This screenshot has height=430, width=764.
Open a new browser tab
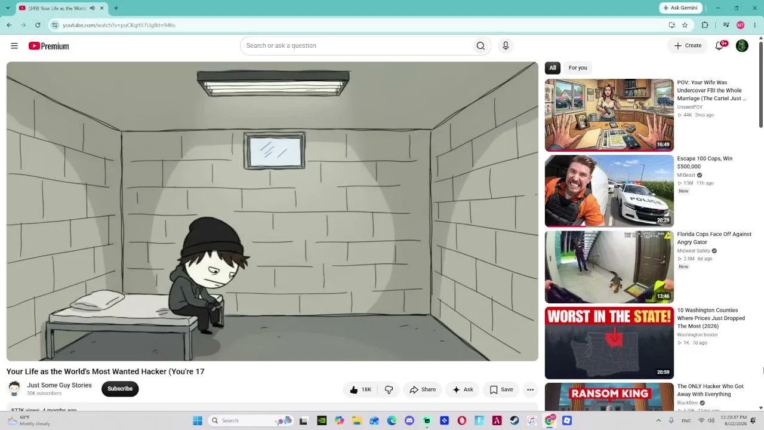(116, 8)
